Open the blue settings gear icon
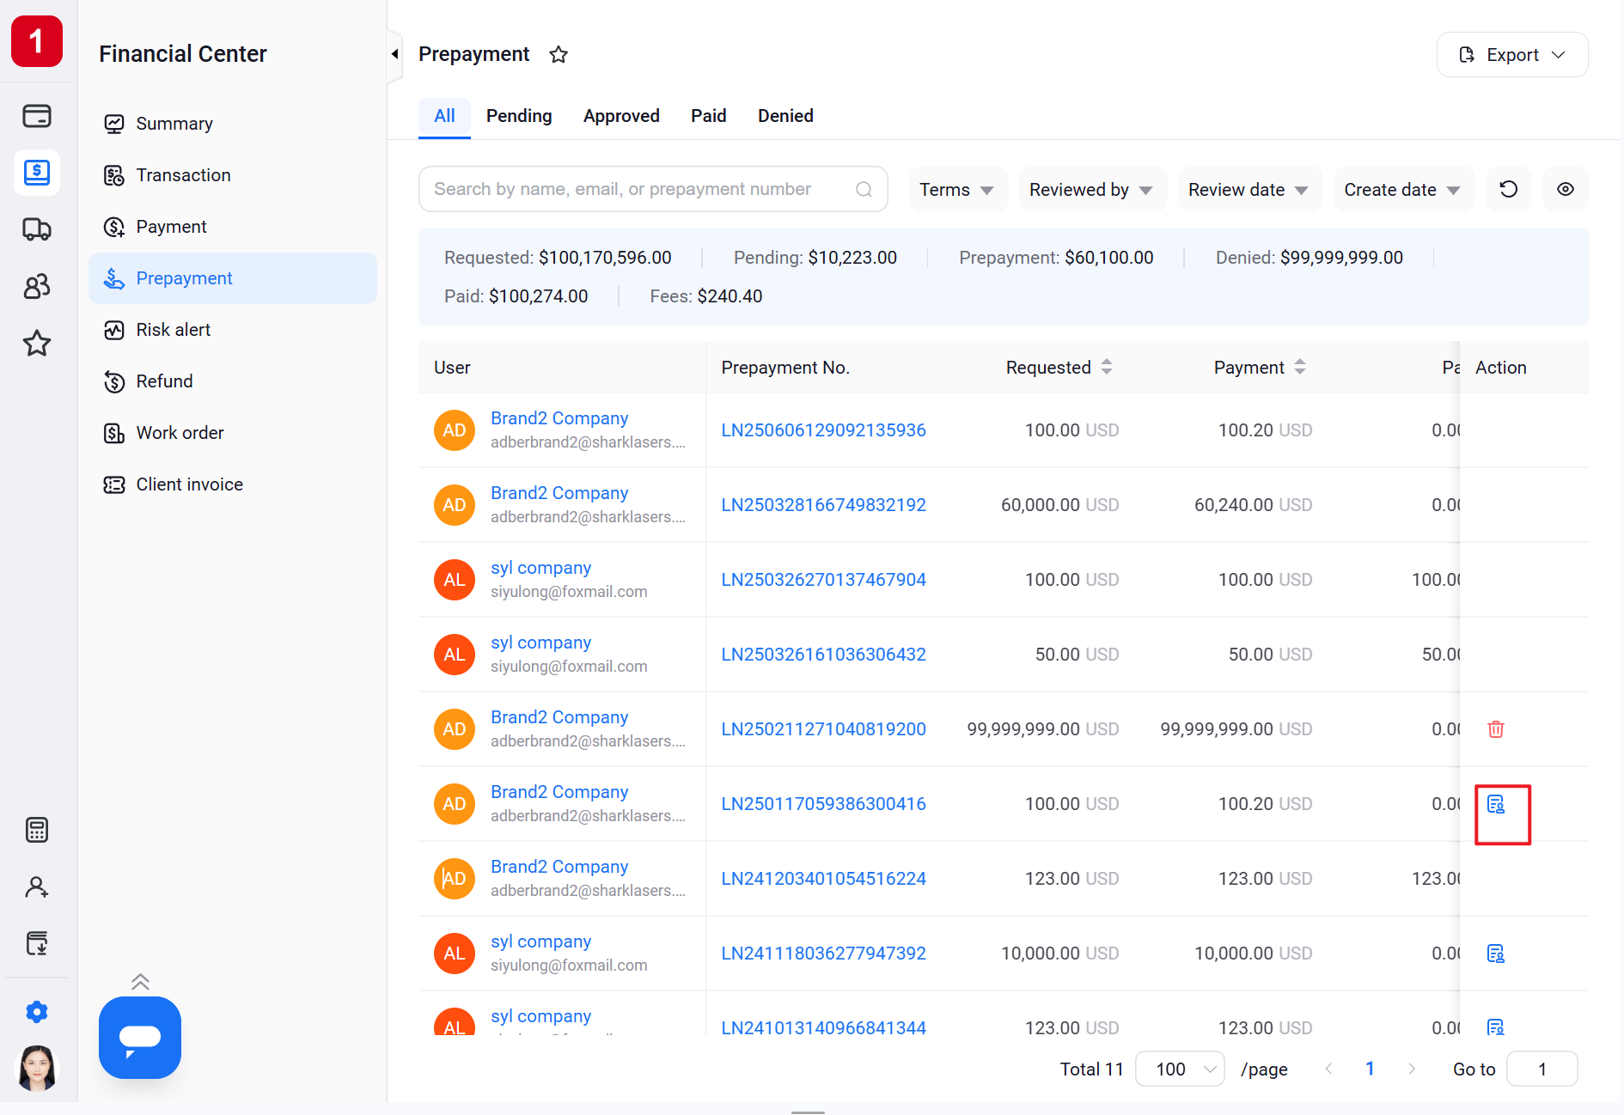Screen dimensions: 1624x1115 point(37,1012)
